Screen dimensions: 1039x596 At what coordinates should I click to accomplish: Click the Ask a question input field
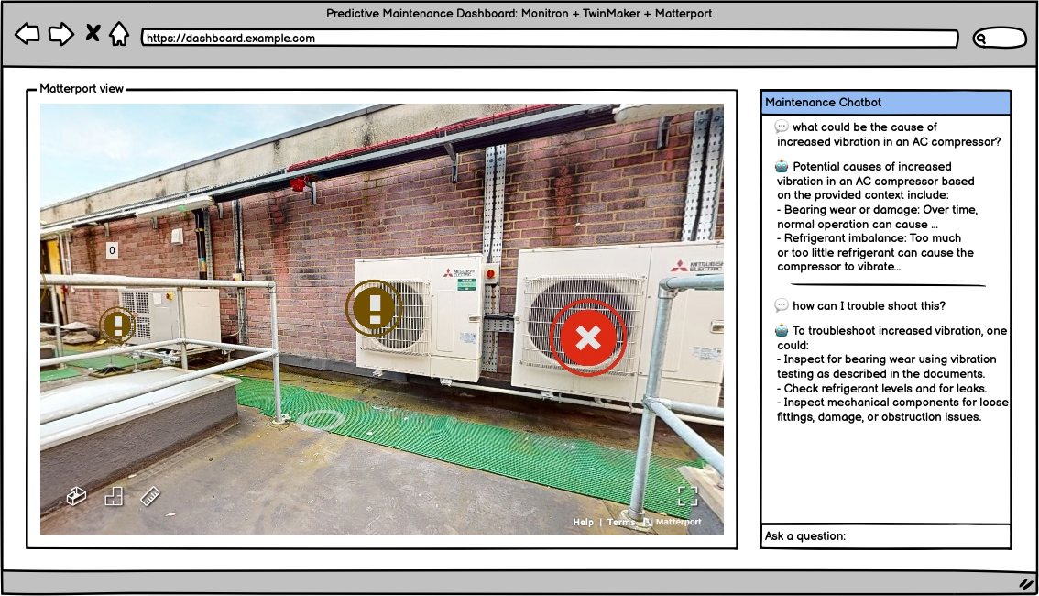[x=886, y=535]
